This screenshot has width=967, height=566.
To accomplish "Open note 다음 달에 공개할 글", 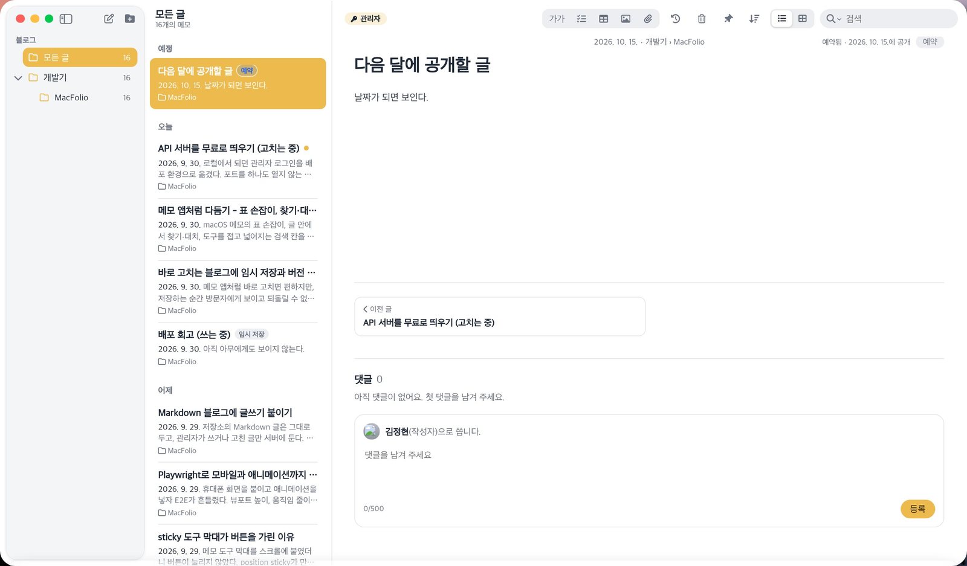I will (238, 83).
